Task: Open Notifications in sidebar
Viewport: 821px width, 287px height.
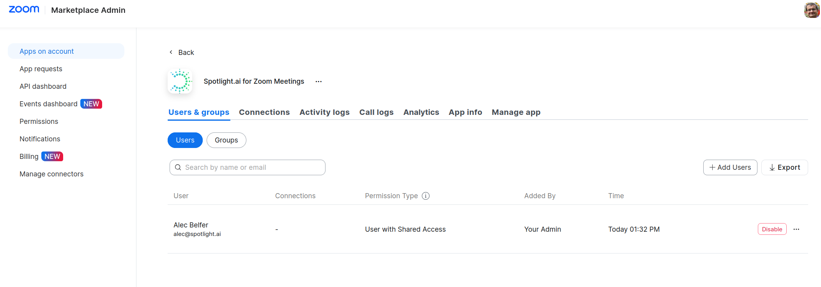Action: pos(40,139)
